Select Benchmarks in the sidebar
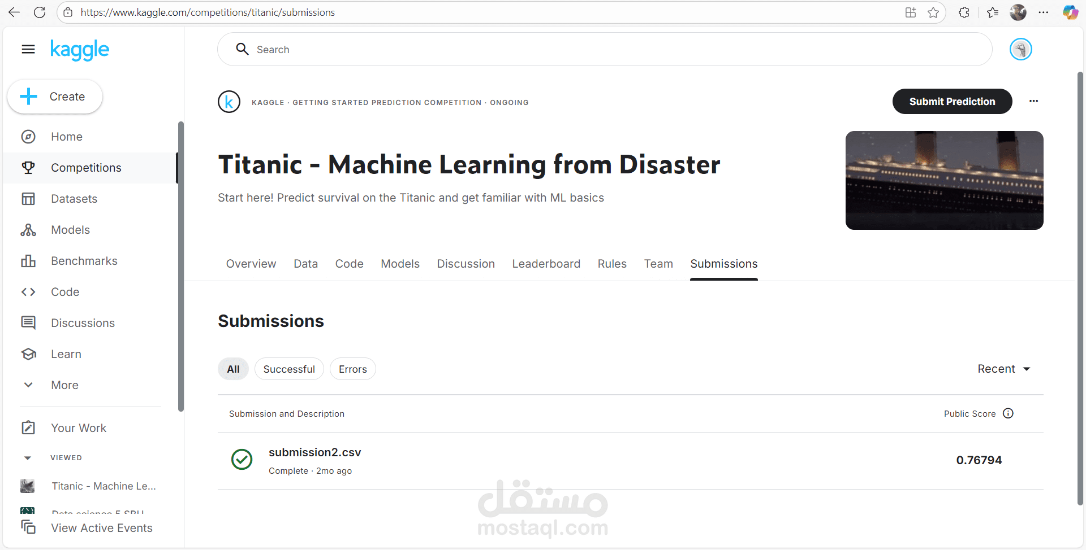This screenshot has width=1086, height=550. coord(84,260)
